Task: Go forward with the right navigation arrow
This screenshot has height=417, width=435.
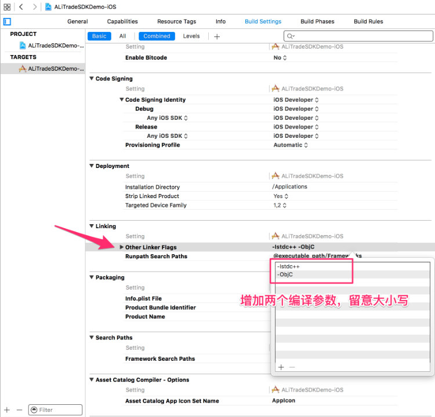Action: point(35,6)
